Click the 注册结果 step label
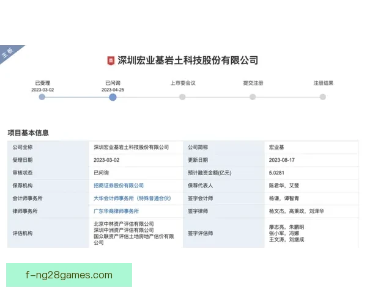 [323, 83]
